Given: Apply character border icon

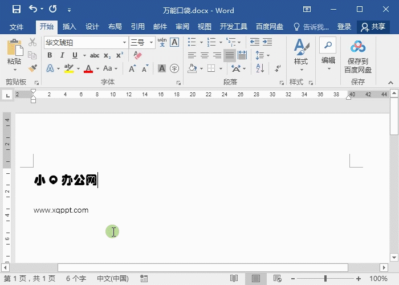Looking at the screenshot, I should point(174,42).
